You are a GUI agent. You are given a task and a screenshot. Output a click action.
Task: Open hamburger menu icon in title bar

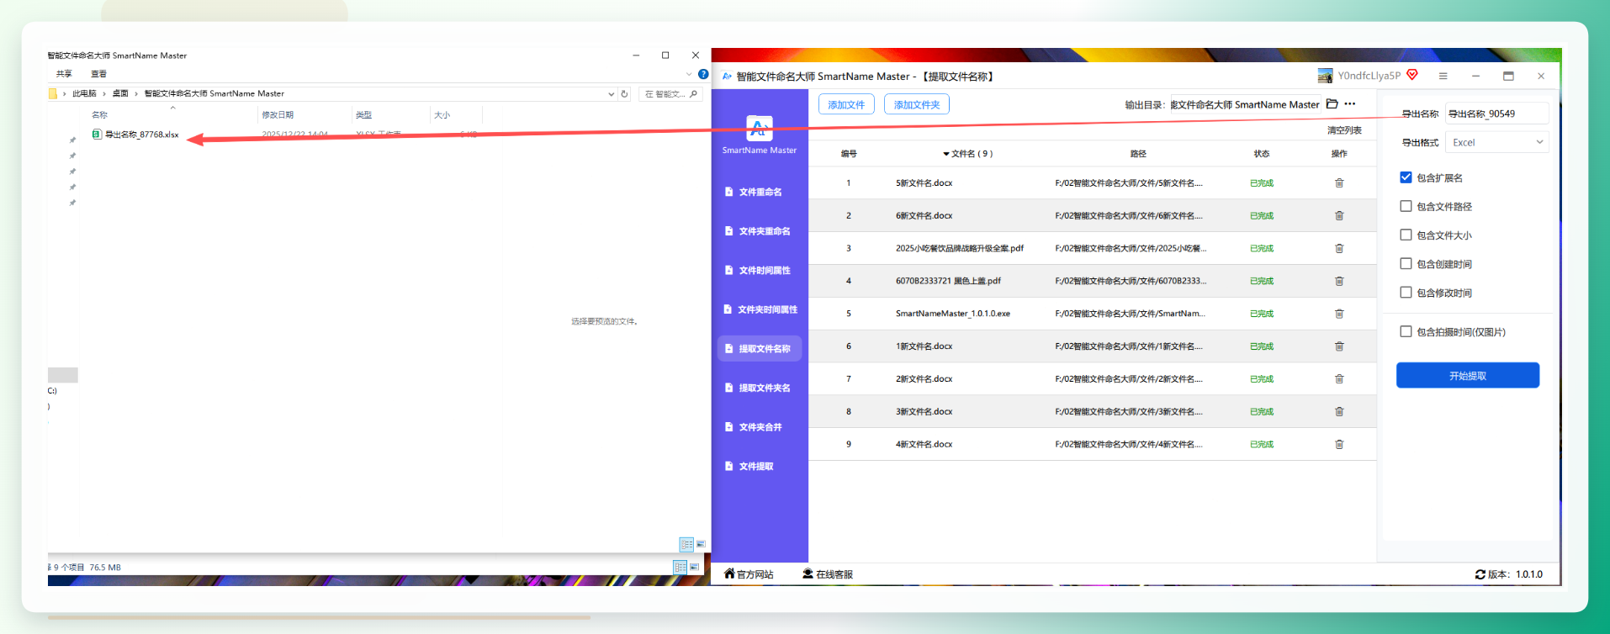click(1443, 76)
